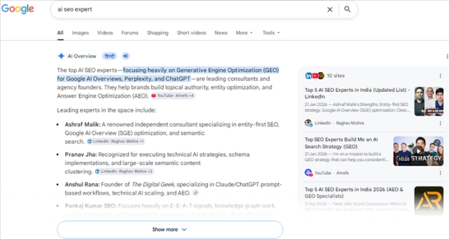Expand AI Overview with Show more
The height and width of the screenshot is (239, 449).
[170, 229]
